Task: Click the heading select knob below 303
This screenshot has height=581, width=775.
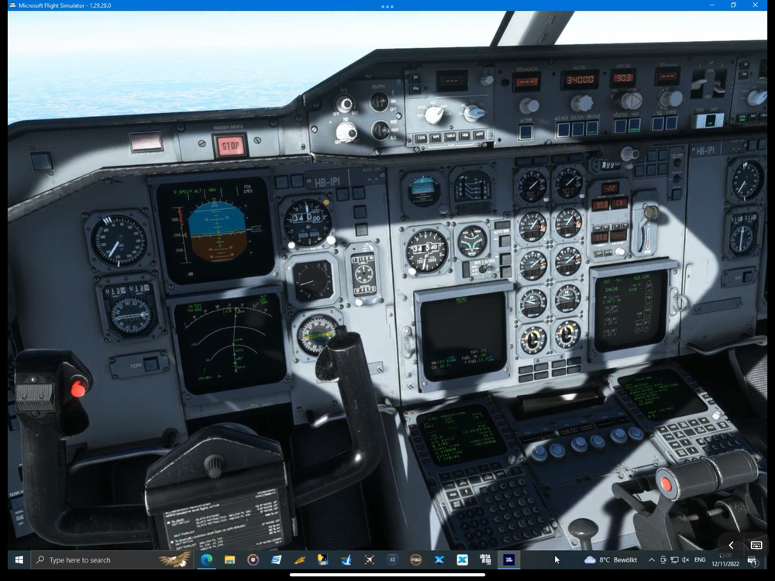Action: [631, 101]
